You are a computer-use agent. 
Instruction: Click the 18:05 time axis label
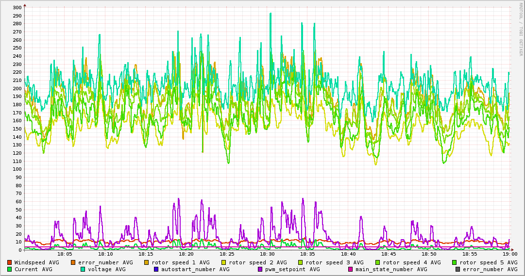click(x=65, y=254)
